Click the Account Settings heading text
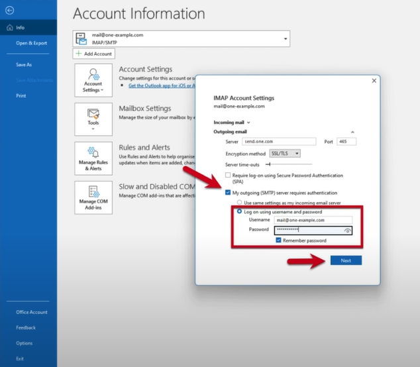The height and width of the screenshot is (367, 420). (146, 69)
